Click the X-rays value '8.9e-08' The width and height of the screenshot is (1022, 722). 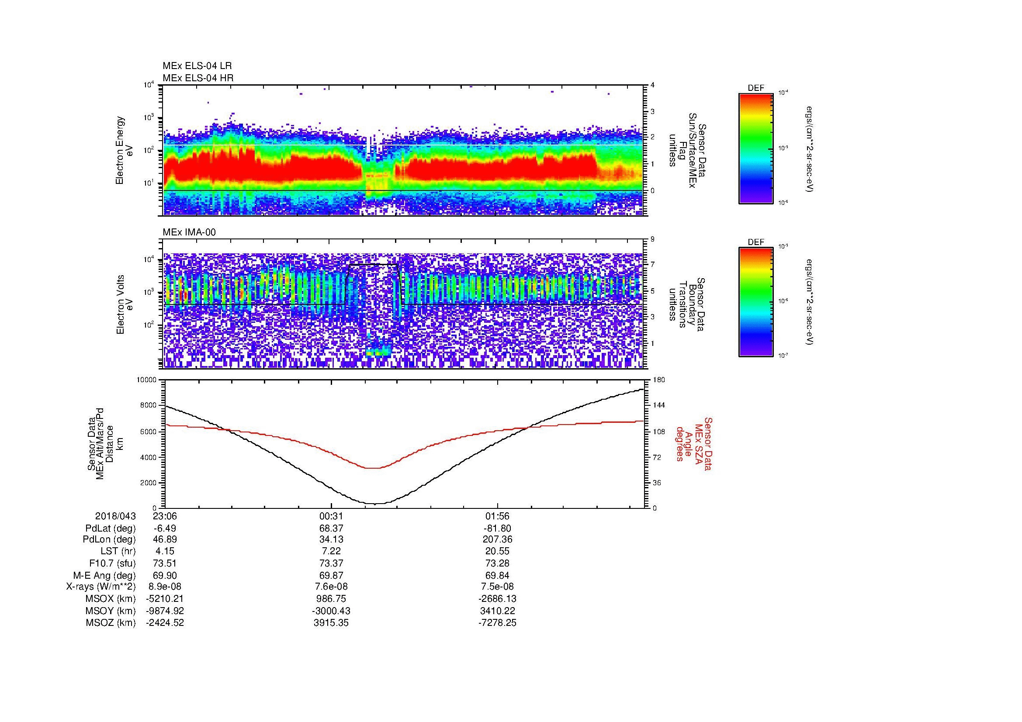[x=165, y=587]
